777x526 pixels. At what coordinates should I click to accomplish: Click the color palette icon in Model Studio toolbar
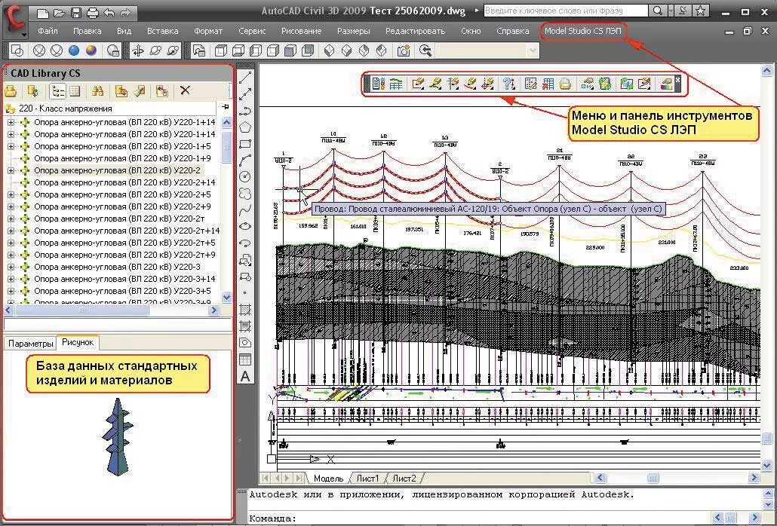(667, 84)
